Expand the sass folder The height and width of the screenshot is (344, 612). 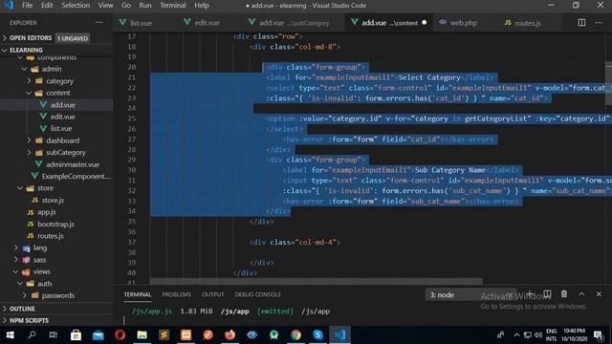tap(39, 260)
